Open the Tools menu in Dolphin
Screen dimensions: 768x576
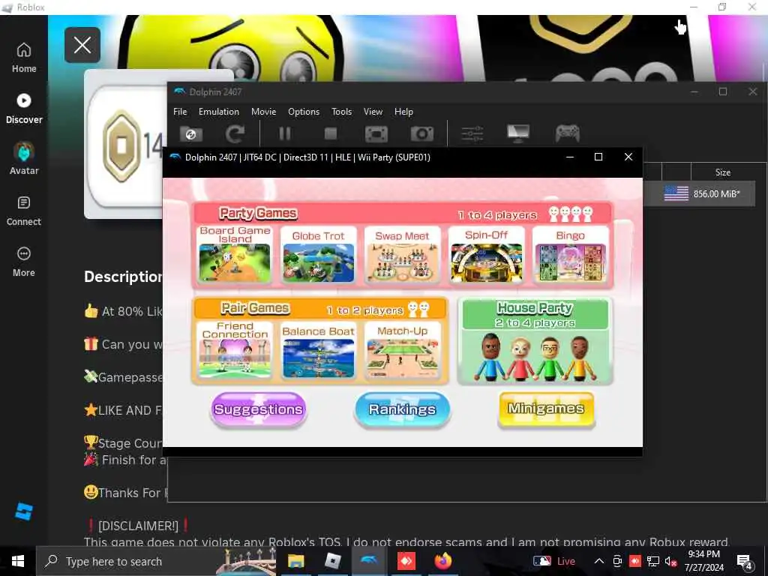(x=341, y=112)
